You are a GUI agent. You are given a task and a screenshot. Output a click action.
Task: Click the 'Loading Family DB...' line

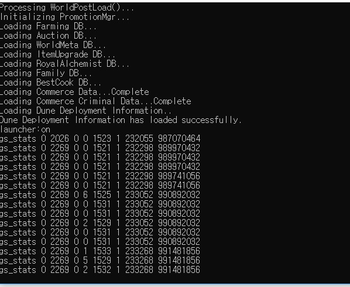(x=46, y=73)
